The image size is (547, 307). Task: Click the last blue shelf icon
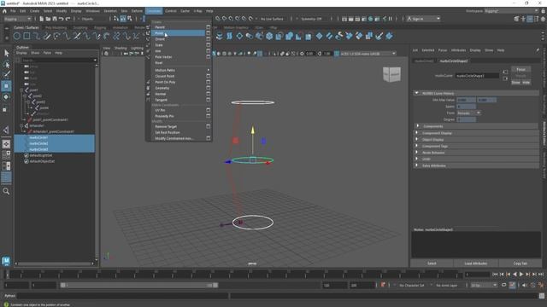point(389,36)
